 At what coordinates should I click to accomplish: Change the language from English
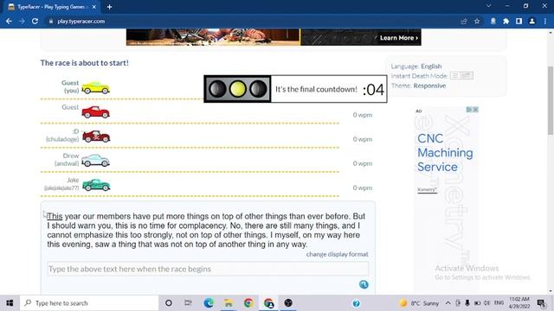[x=431, y=67]
